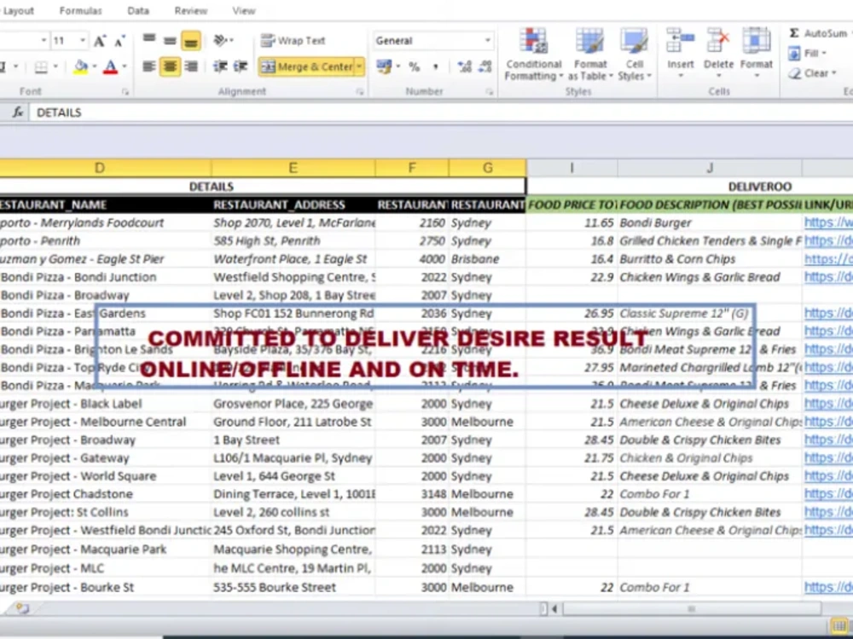
Task: Toggle Top Align vertical alignment
Action: (149, 40)
